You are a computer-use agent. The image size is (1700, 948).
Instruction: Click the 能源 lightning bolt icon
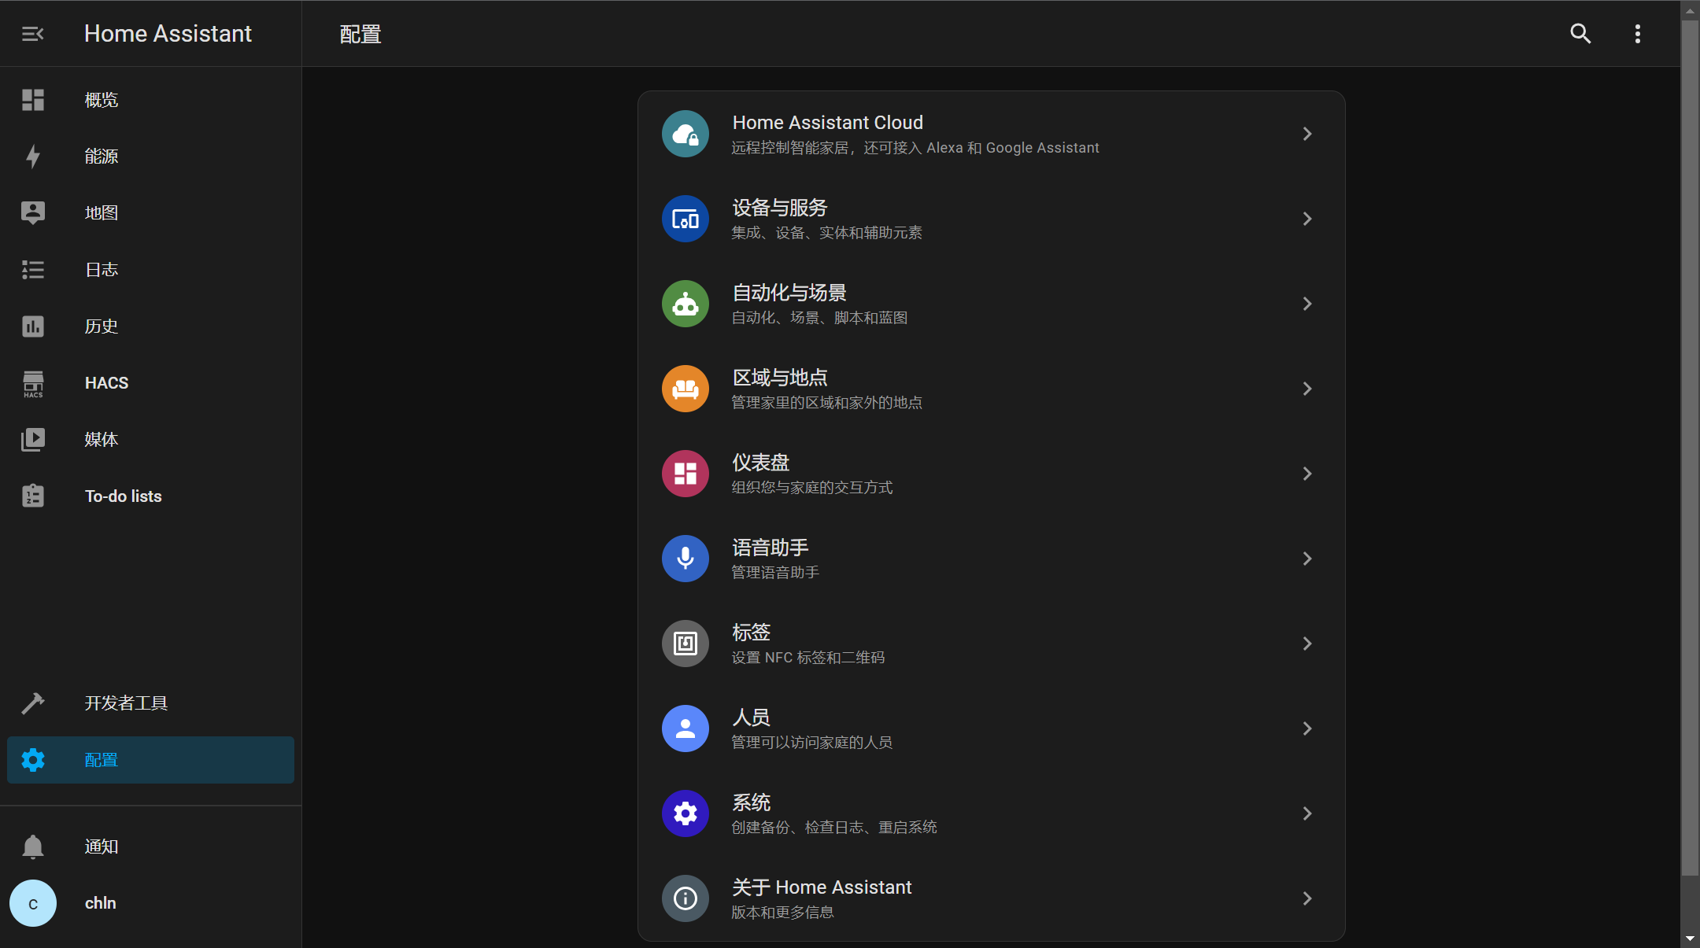pyautogui.click(x=33, y=157)
